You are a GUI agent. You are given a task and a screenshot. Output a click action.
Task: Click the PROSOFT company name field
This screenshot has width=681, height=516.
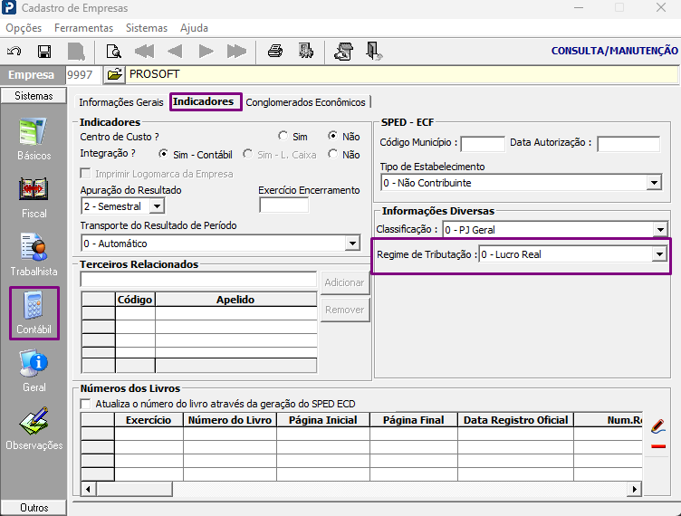click(401, 74)
